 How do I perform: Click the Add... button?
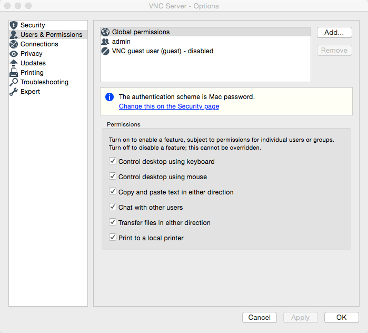[x=334, y=33]
